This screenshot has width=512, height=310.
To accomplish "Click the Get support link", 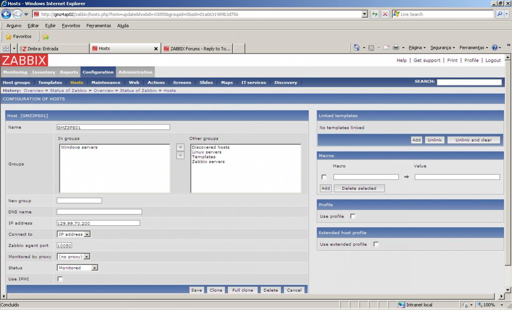I will point(427,60).
